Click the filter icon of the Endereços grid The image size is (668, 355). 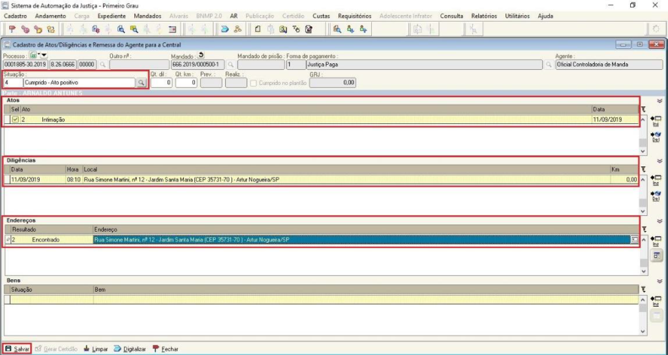643,229
